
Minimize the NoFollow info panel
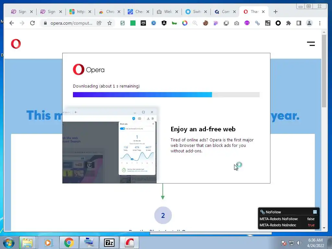pos(315,212)
